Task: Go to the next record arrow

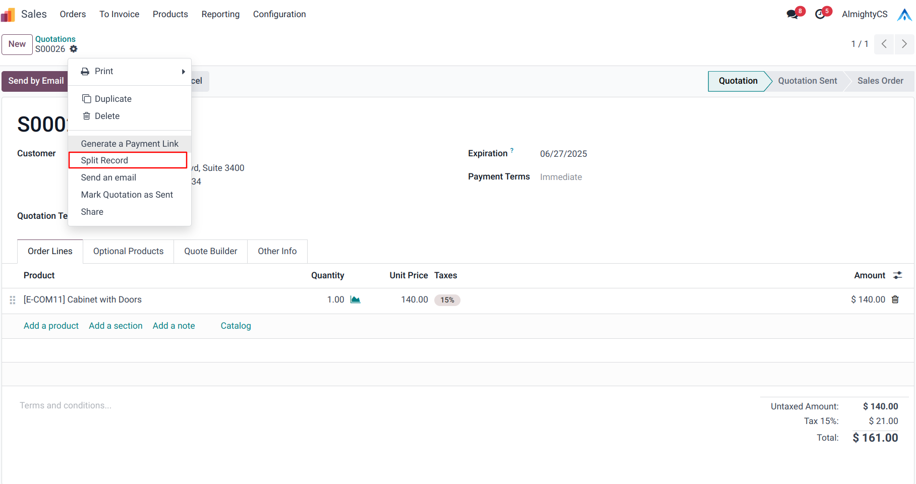Action: (904, 44)
